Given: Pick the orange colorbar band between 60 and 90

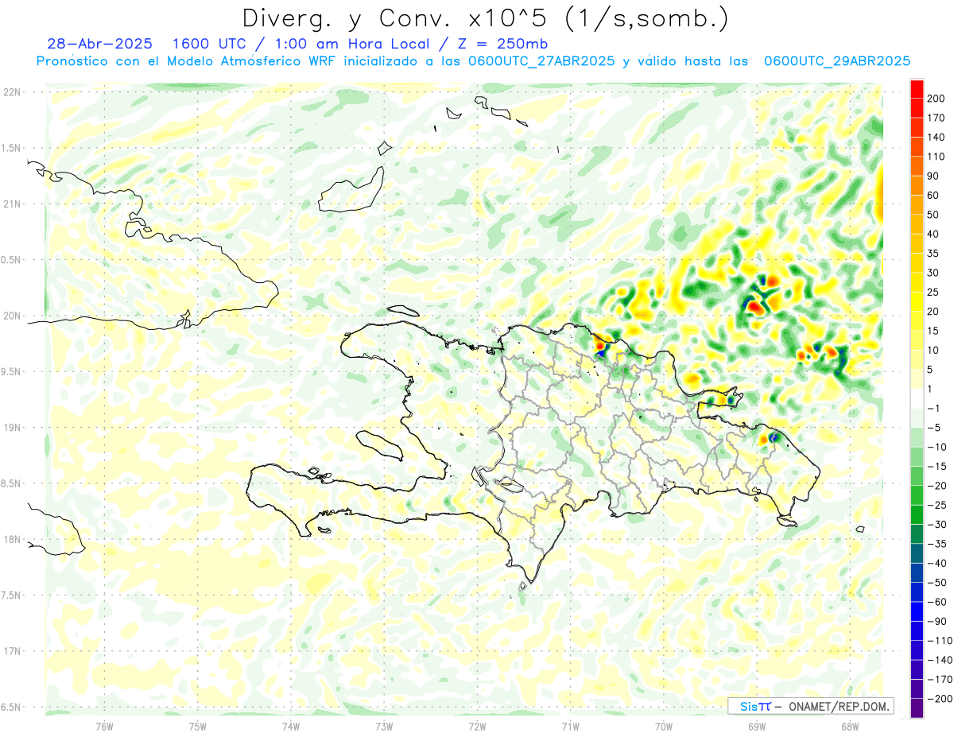Looking at the screenshot, I should tap(917, 185).
